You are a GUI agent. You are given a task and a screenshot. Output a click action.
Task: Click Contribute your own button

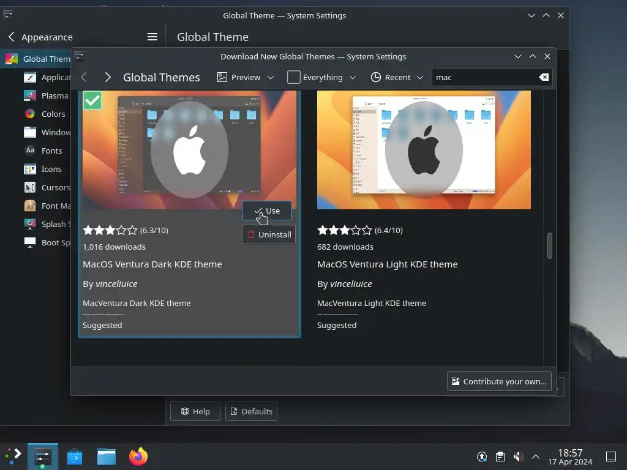499,381
